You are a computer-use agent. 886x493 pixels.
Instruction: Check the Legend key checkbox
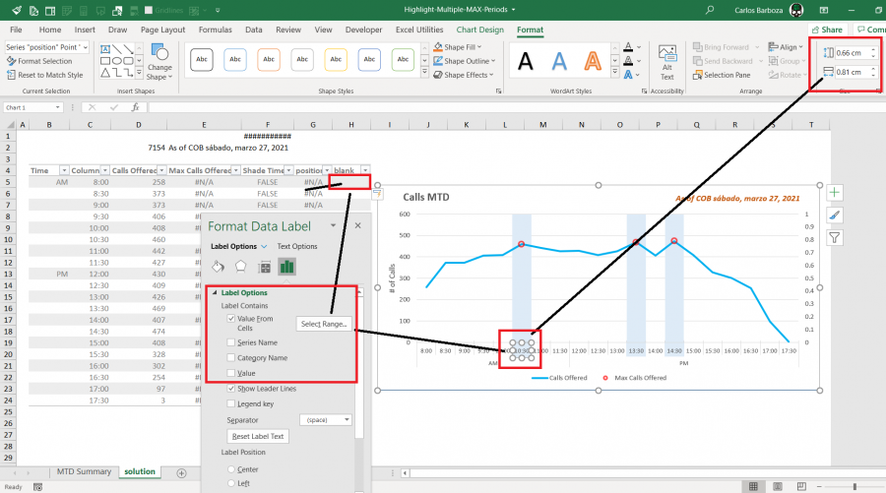pos(231,403)
